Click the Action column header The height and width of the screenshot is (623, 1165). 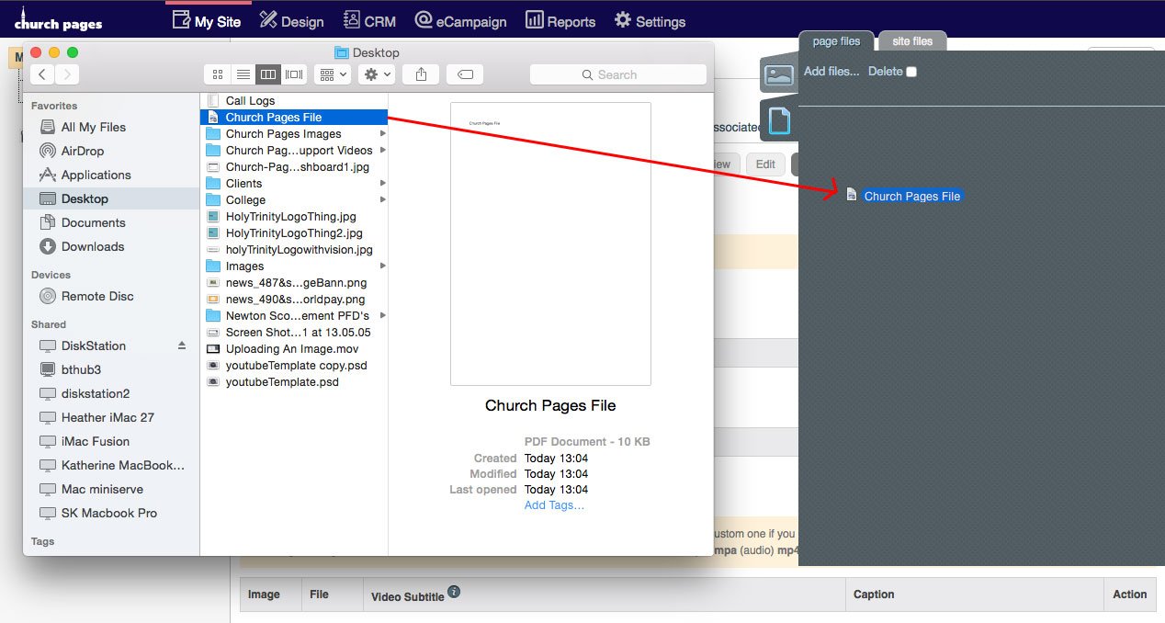pyautogui.click(x=1130, y=595)
